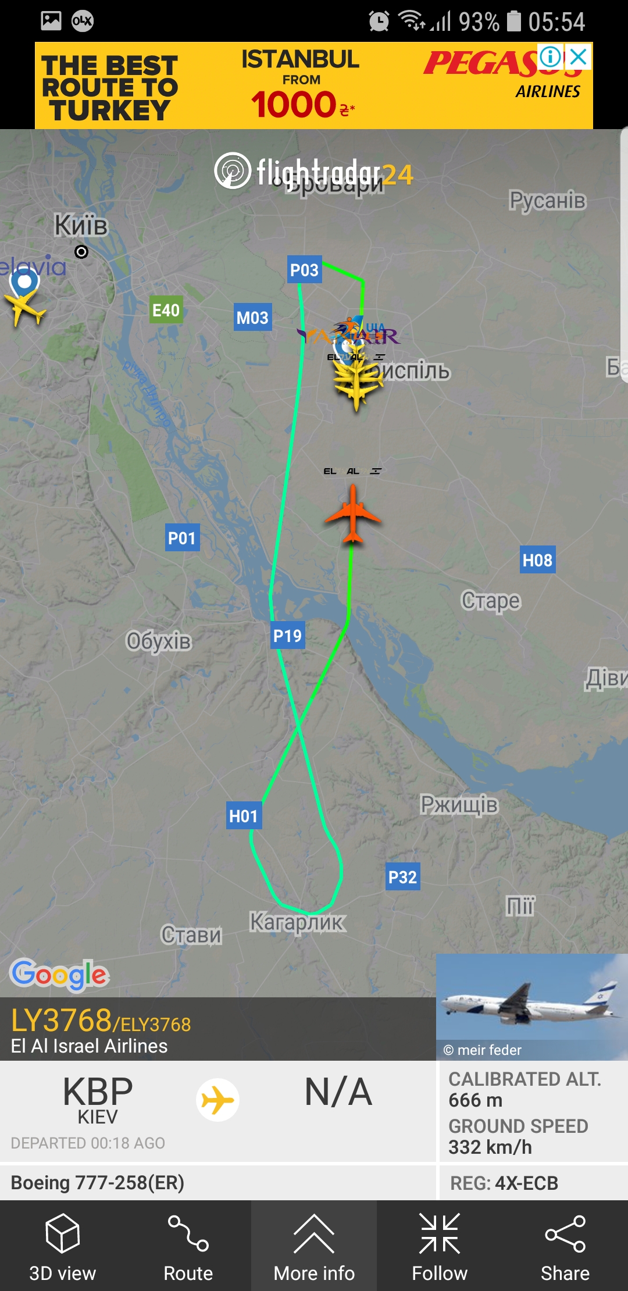Open the KBP Kiev departure airport
This screenshot has width=628, height=1291.
tap(98, 1099)
